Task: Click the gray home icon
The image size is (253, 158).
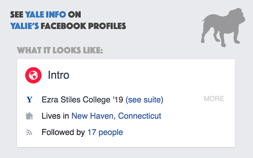Action: pos(29,116)
